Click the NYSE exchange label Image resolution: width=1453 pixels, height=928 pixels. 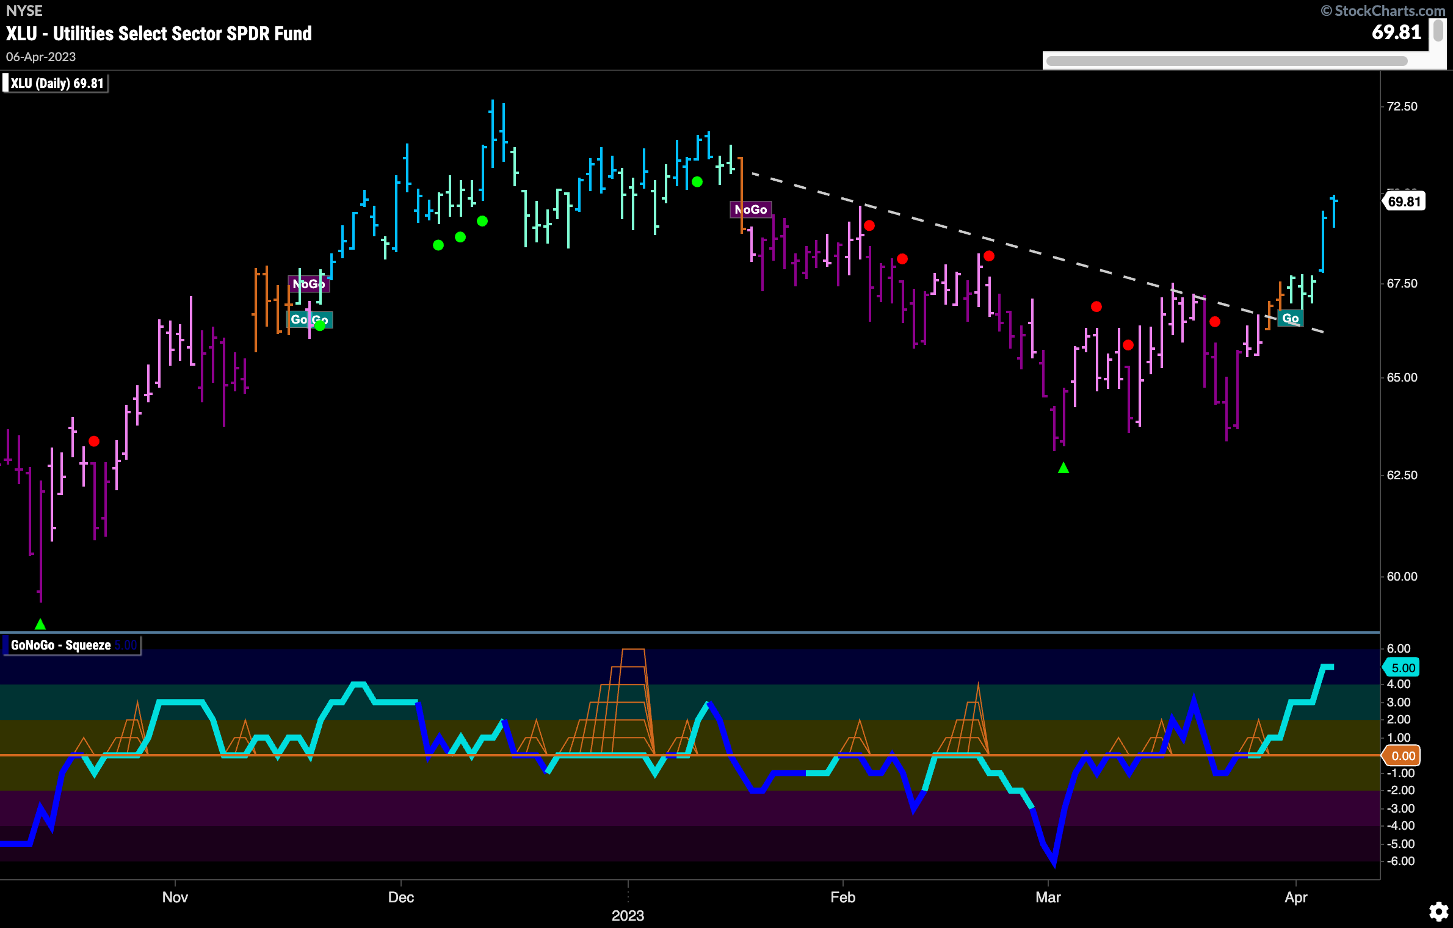(x=24, y=10)
